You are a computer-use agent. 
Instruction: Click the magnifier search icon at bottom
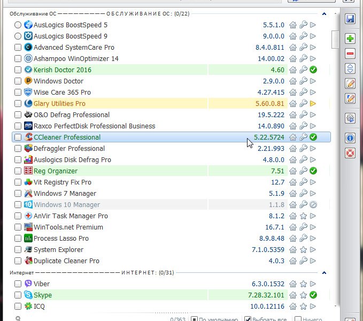pyautogui.click(x=18, y=319)
